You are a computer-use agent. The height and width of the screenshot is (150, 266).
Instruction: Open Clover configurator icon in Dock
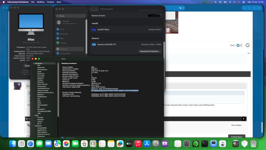coord(196,144)
